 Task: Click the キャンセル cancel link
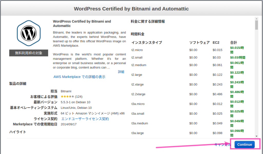click(x=223, y=145)
